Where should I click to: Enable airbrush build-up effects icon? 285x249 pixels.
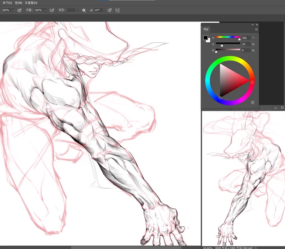[52, 10]
